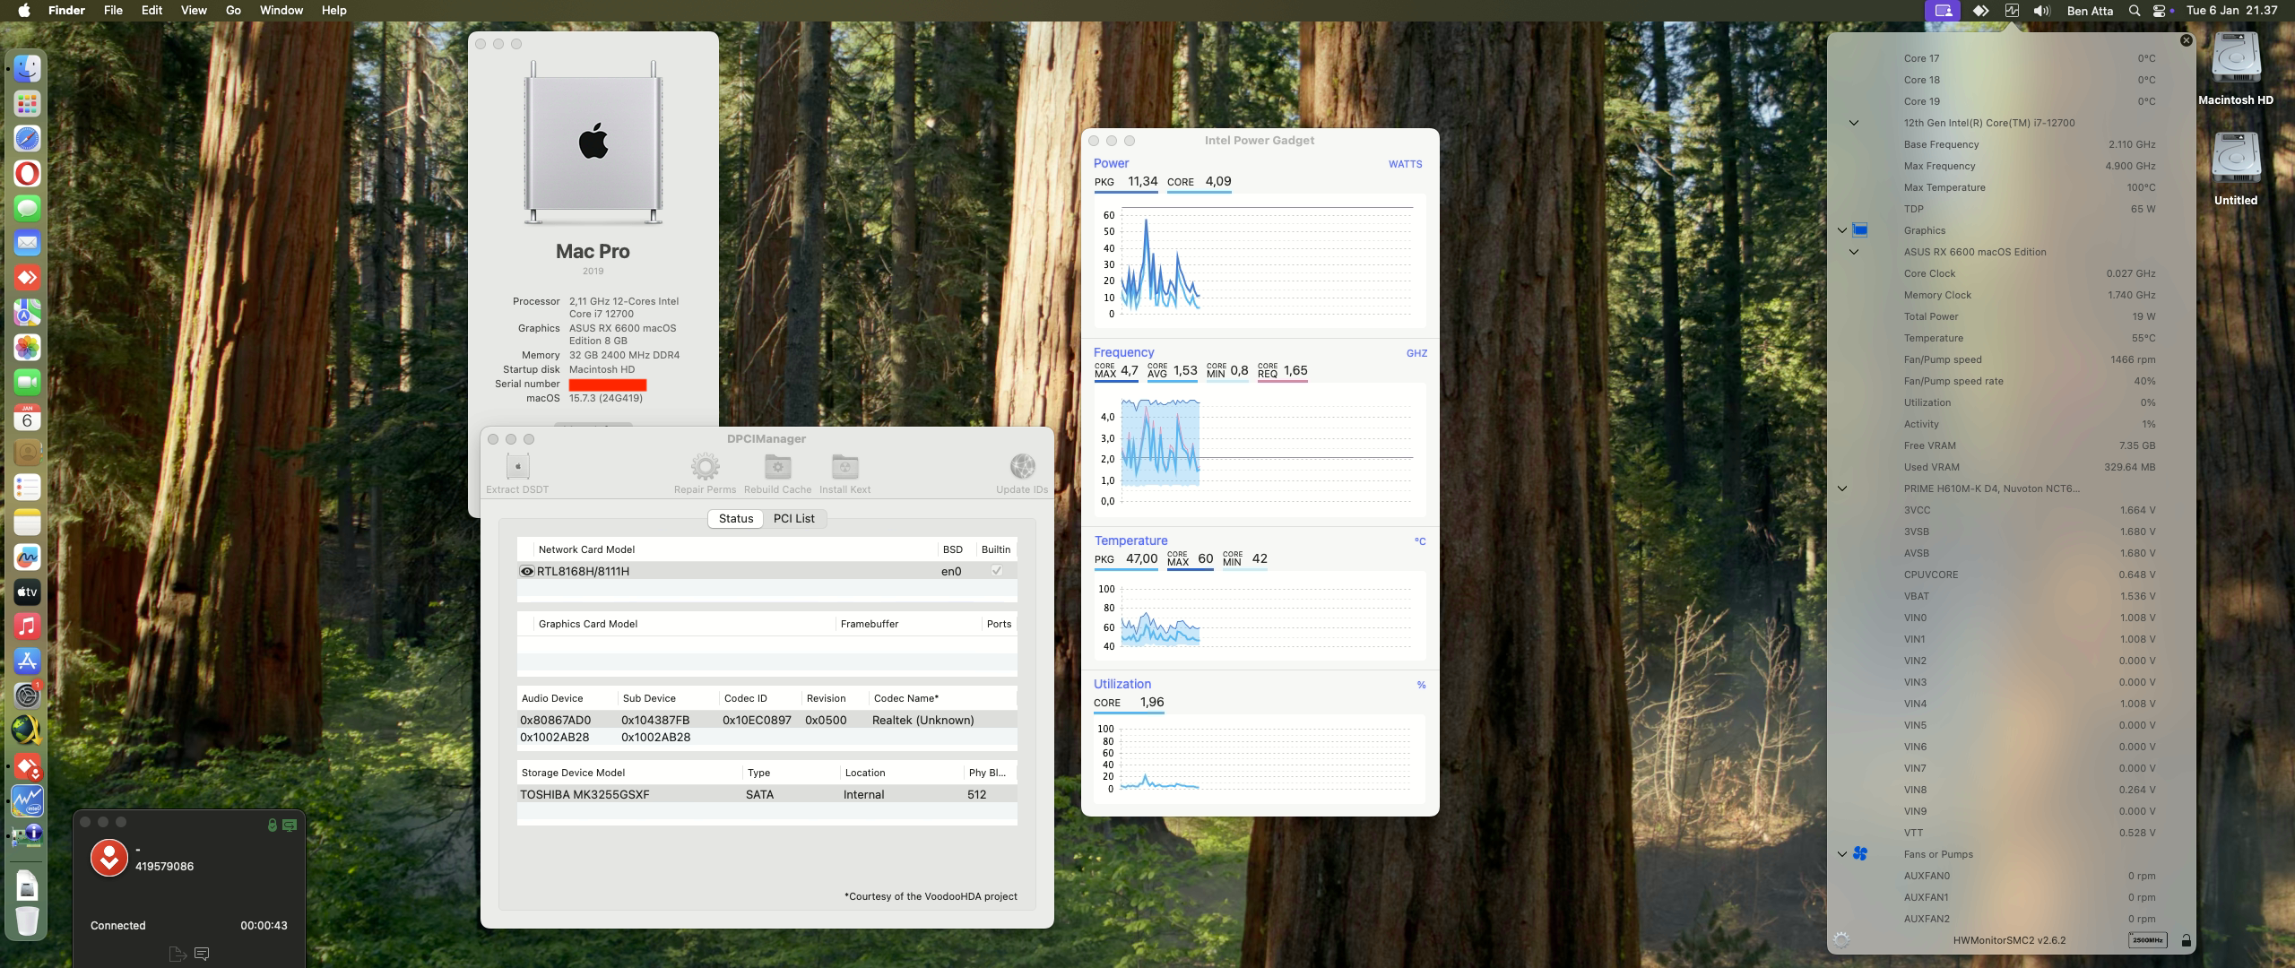Collapse the 12th Gen Intel Core i7-12700 section
The width and height of the screenshot is (2295, 968).
coord(1852,123)
